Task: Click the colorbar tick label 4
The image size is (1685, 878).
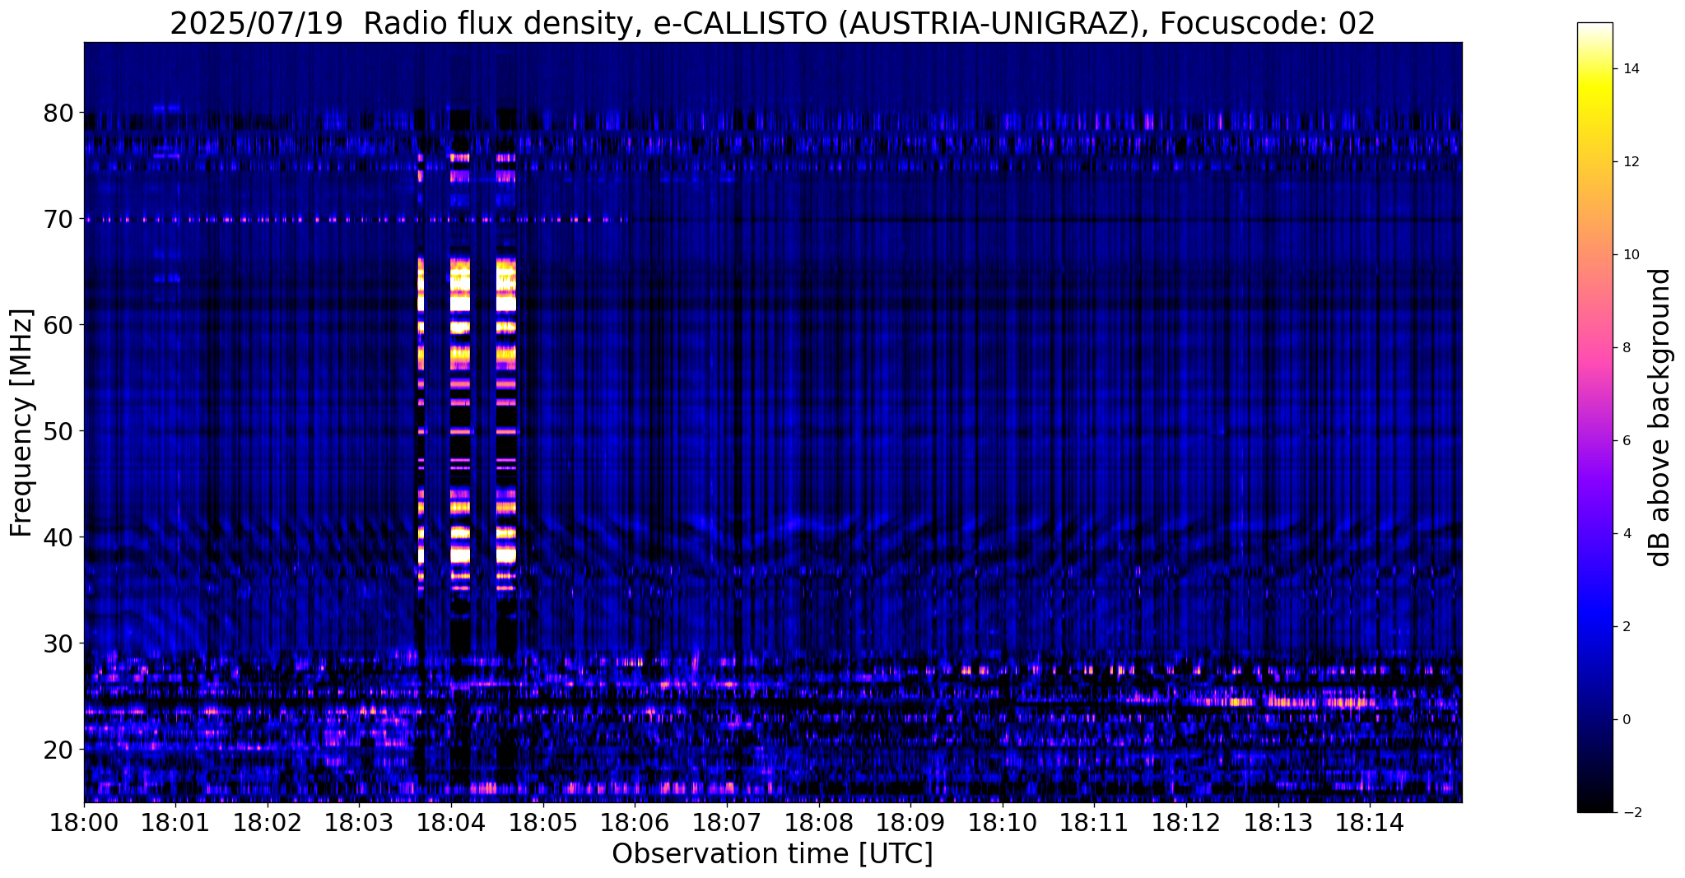Action: pyautogui.click(x=1626, y=534)
